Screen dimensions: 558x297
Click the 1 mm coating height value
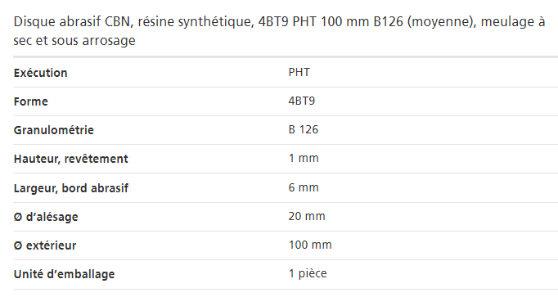(304, 158)
